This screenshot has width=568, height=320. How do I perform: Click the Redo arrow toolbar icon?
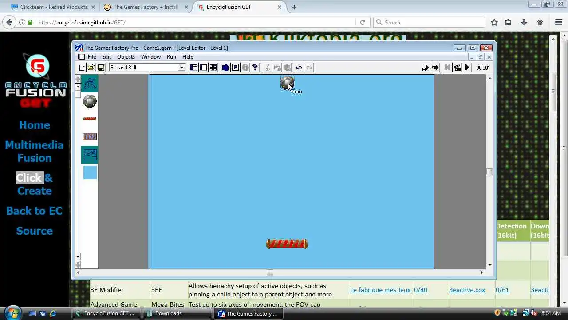[309, 68]
